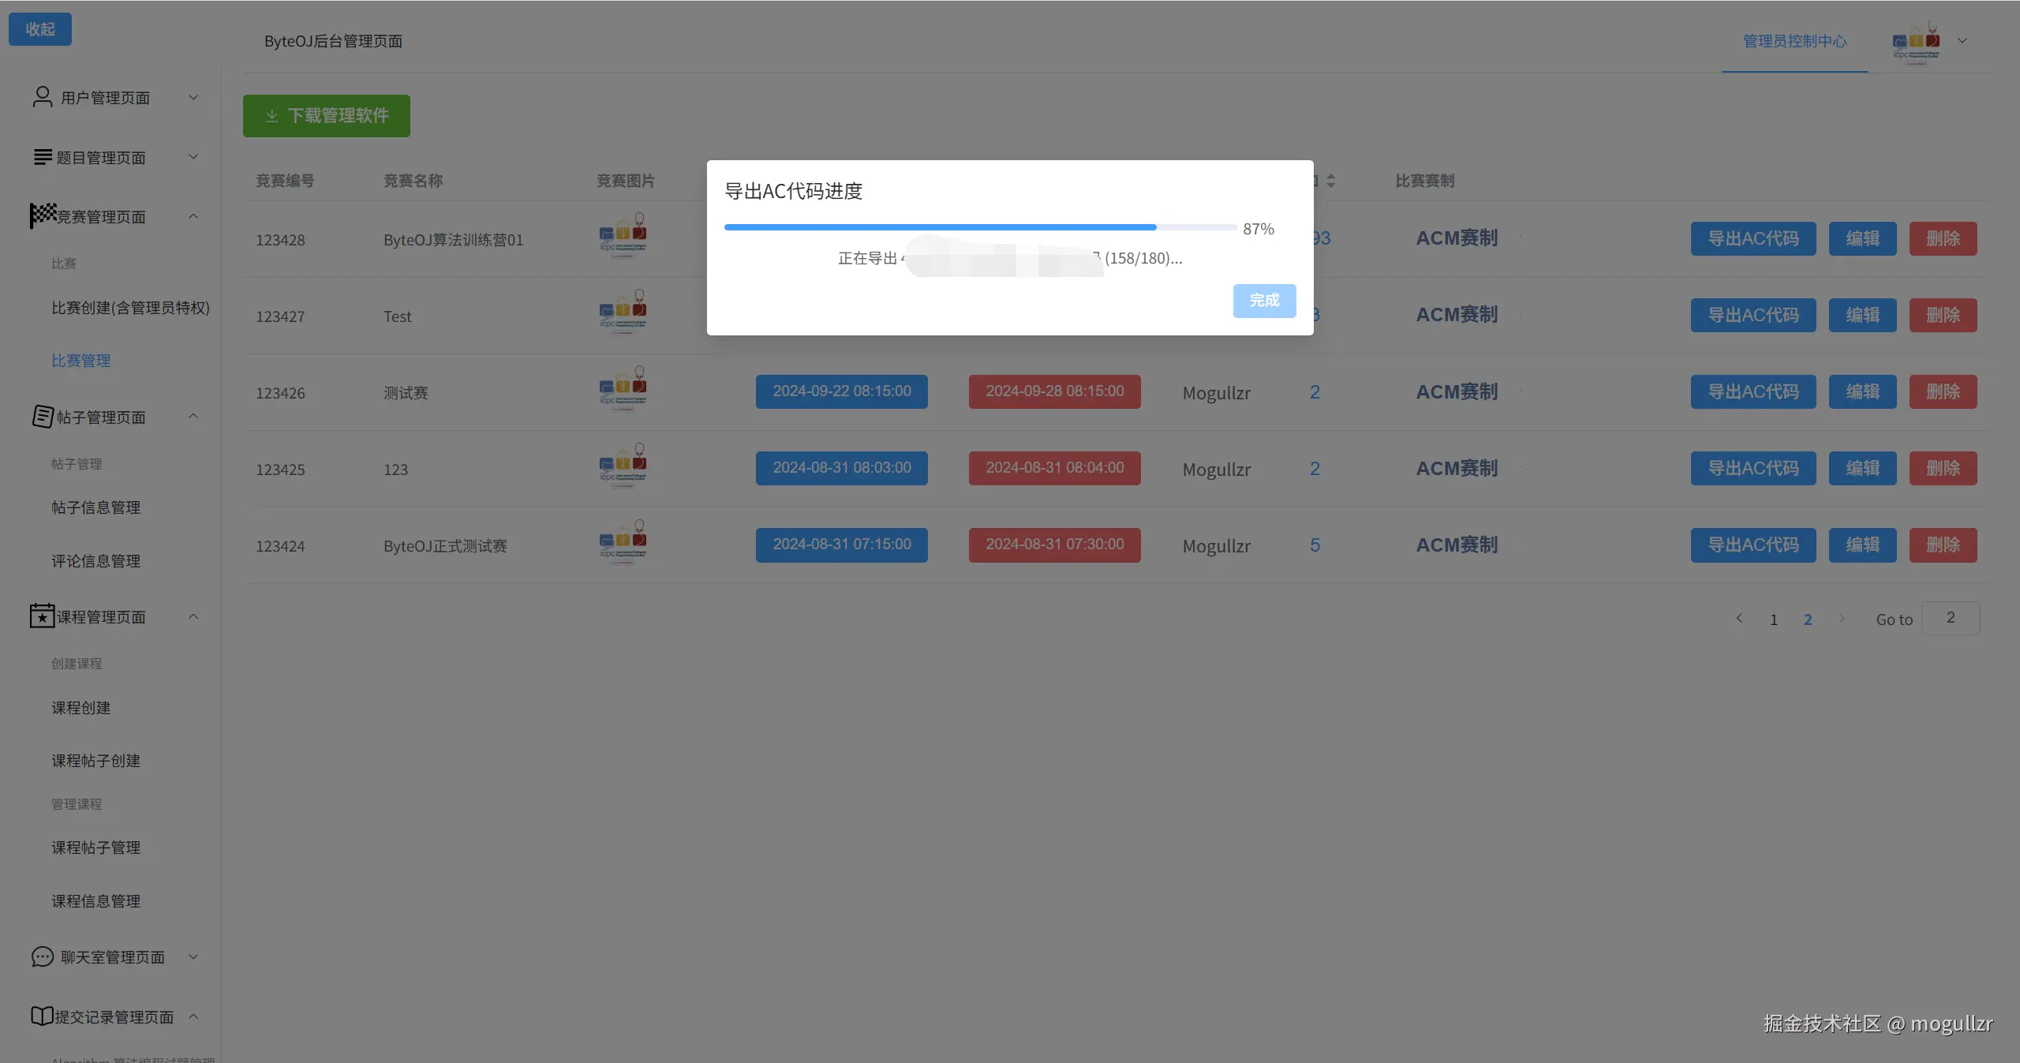
Task: Click the post management document icon
Action: (43, 417)
